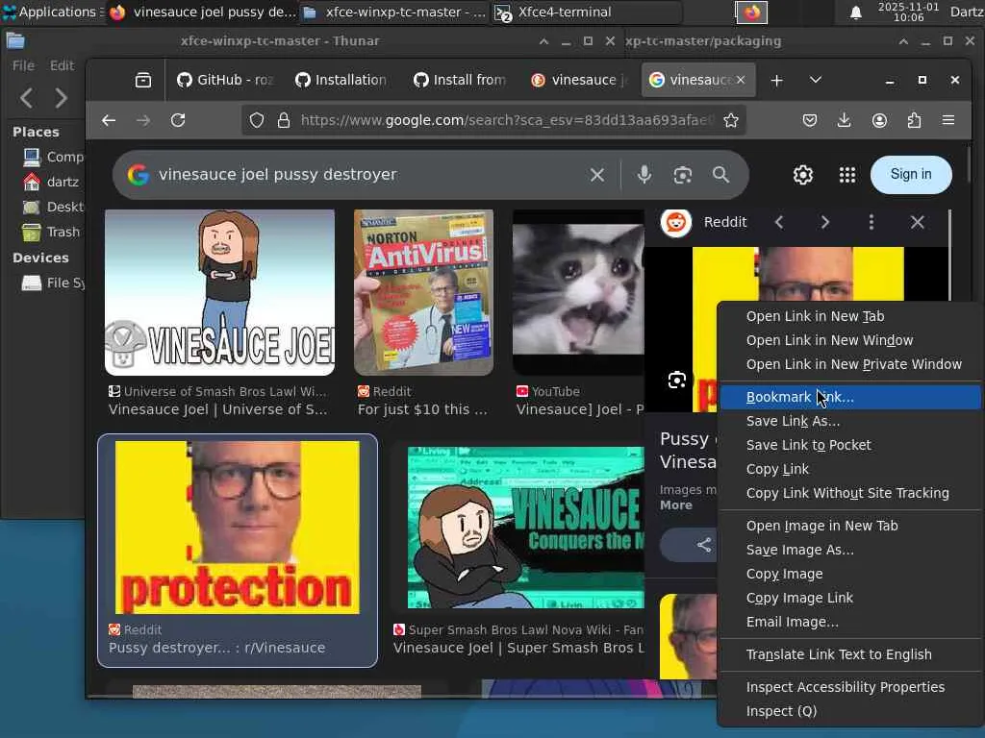Select Open Link in New Window
The width and height of the screenshot is (985, 738).
849,340
